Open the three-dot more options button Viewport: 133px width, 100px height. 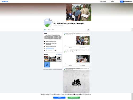coord(88,30)
